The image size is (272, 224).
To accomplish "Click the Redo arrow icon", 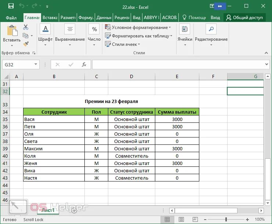I will [x=35, y=6].
